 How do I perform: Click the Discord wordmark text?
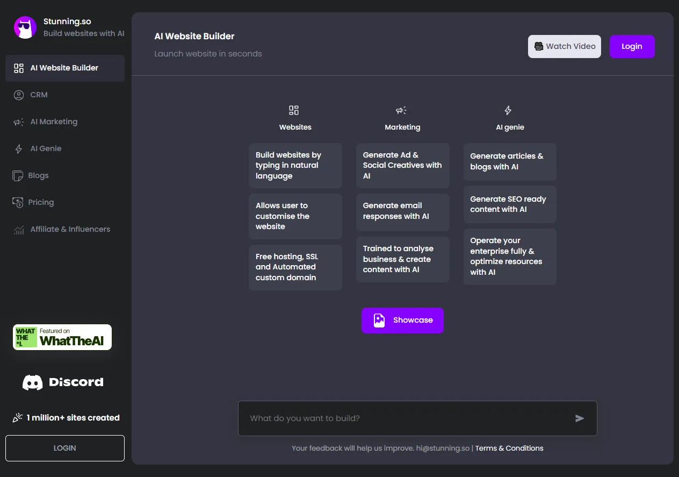click(76, 382)
